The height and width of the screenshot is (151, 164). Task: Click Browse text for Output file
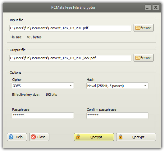(146, 58)
